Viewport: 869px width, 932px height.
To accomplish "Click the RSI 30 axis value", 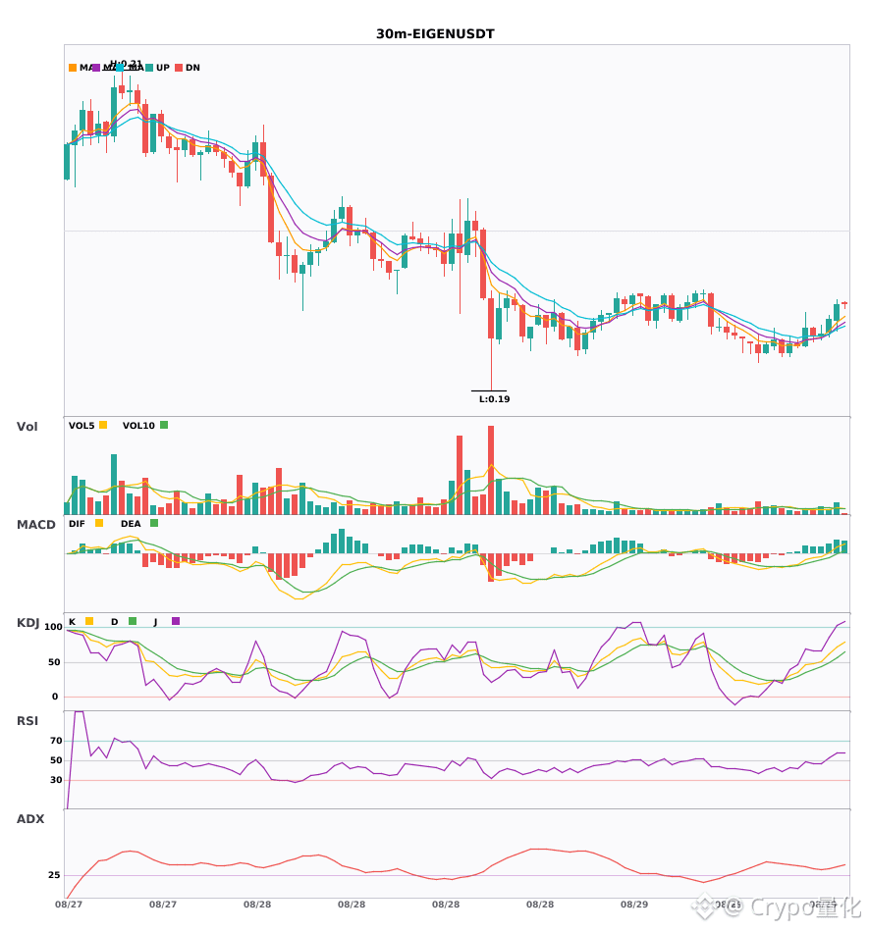I will (56, 780).
